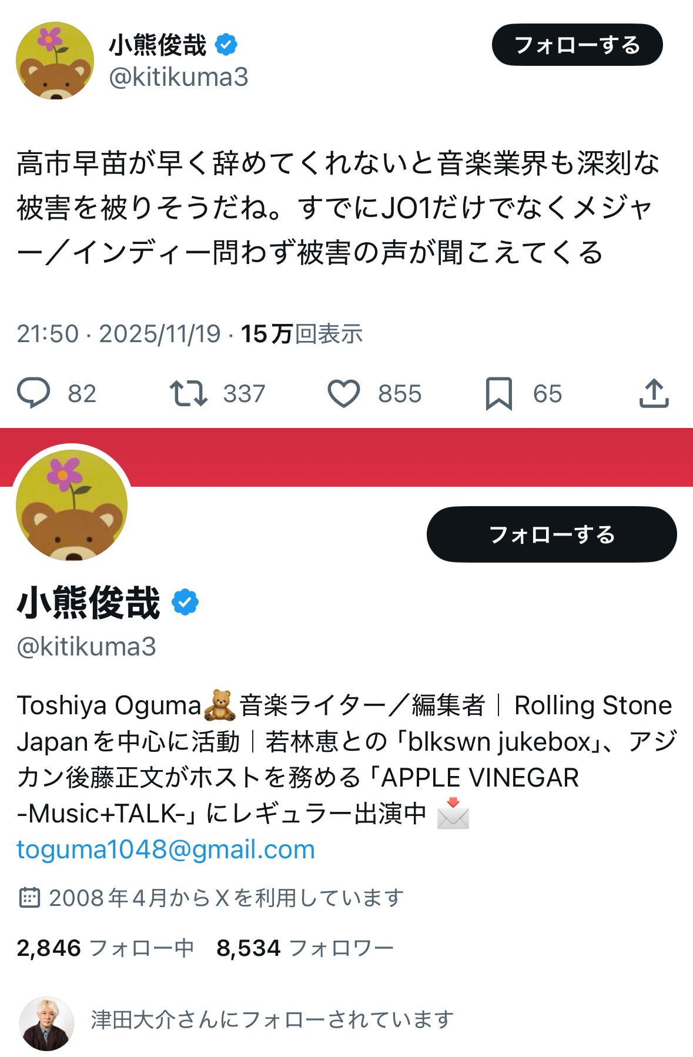Click @kitikuma3 handle in the tweet header
This screenshot has height=1057, width=693.
click(x=179, y=78)
